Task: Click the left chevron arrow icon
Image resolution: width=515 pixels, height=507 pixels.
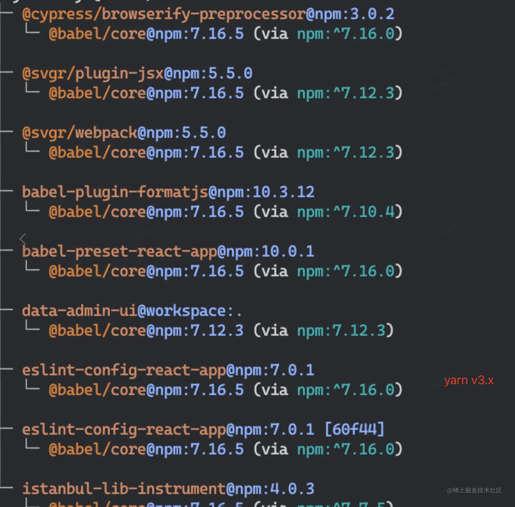Action: tap(23, 239)
